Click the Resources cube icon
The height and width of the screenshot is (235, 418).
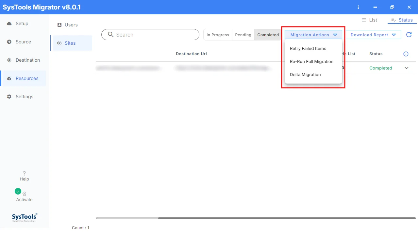9,78
